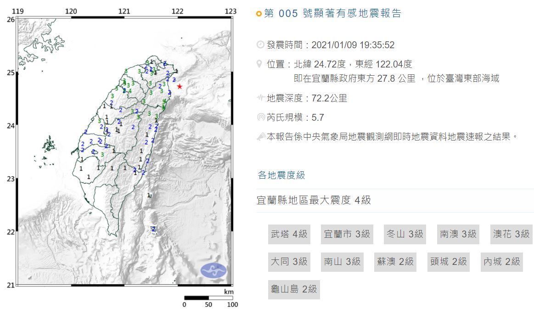Viewport: 534px width, 309px height.
Task: Select the 武塔 4級 station tag
Action: point(289,234)
